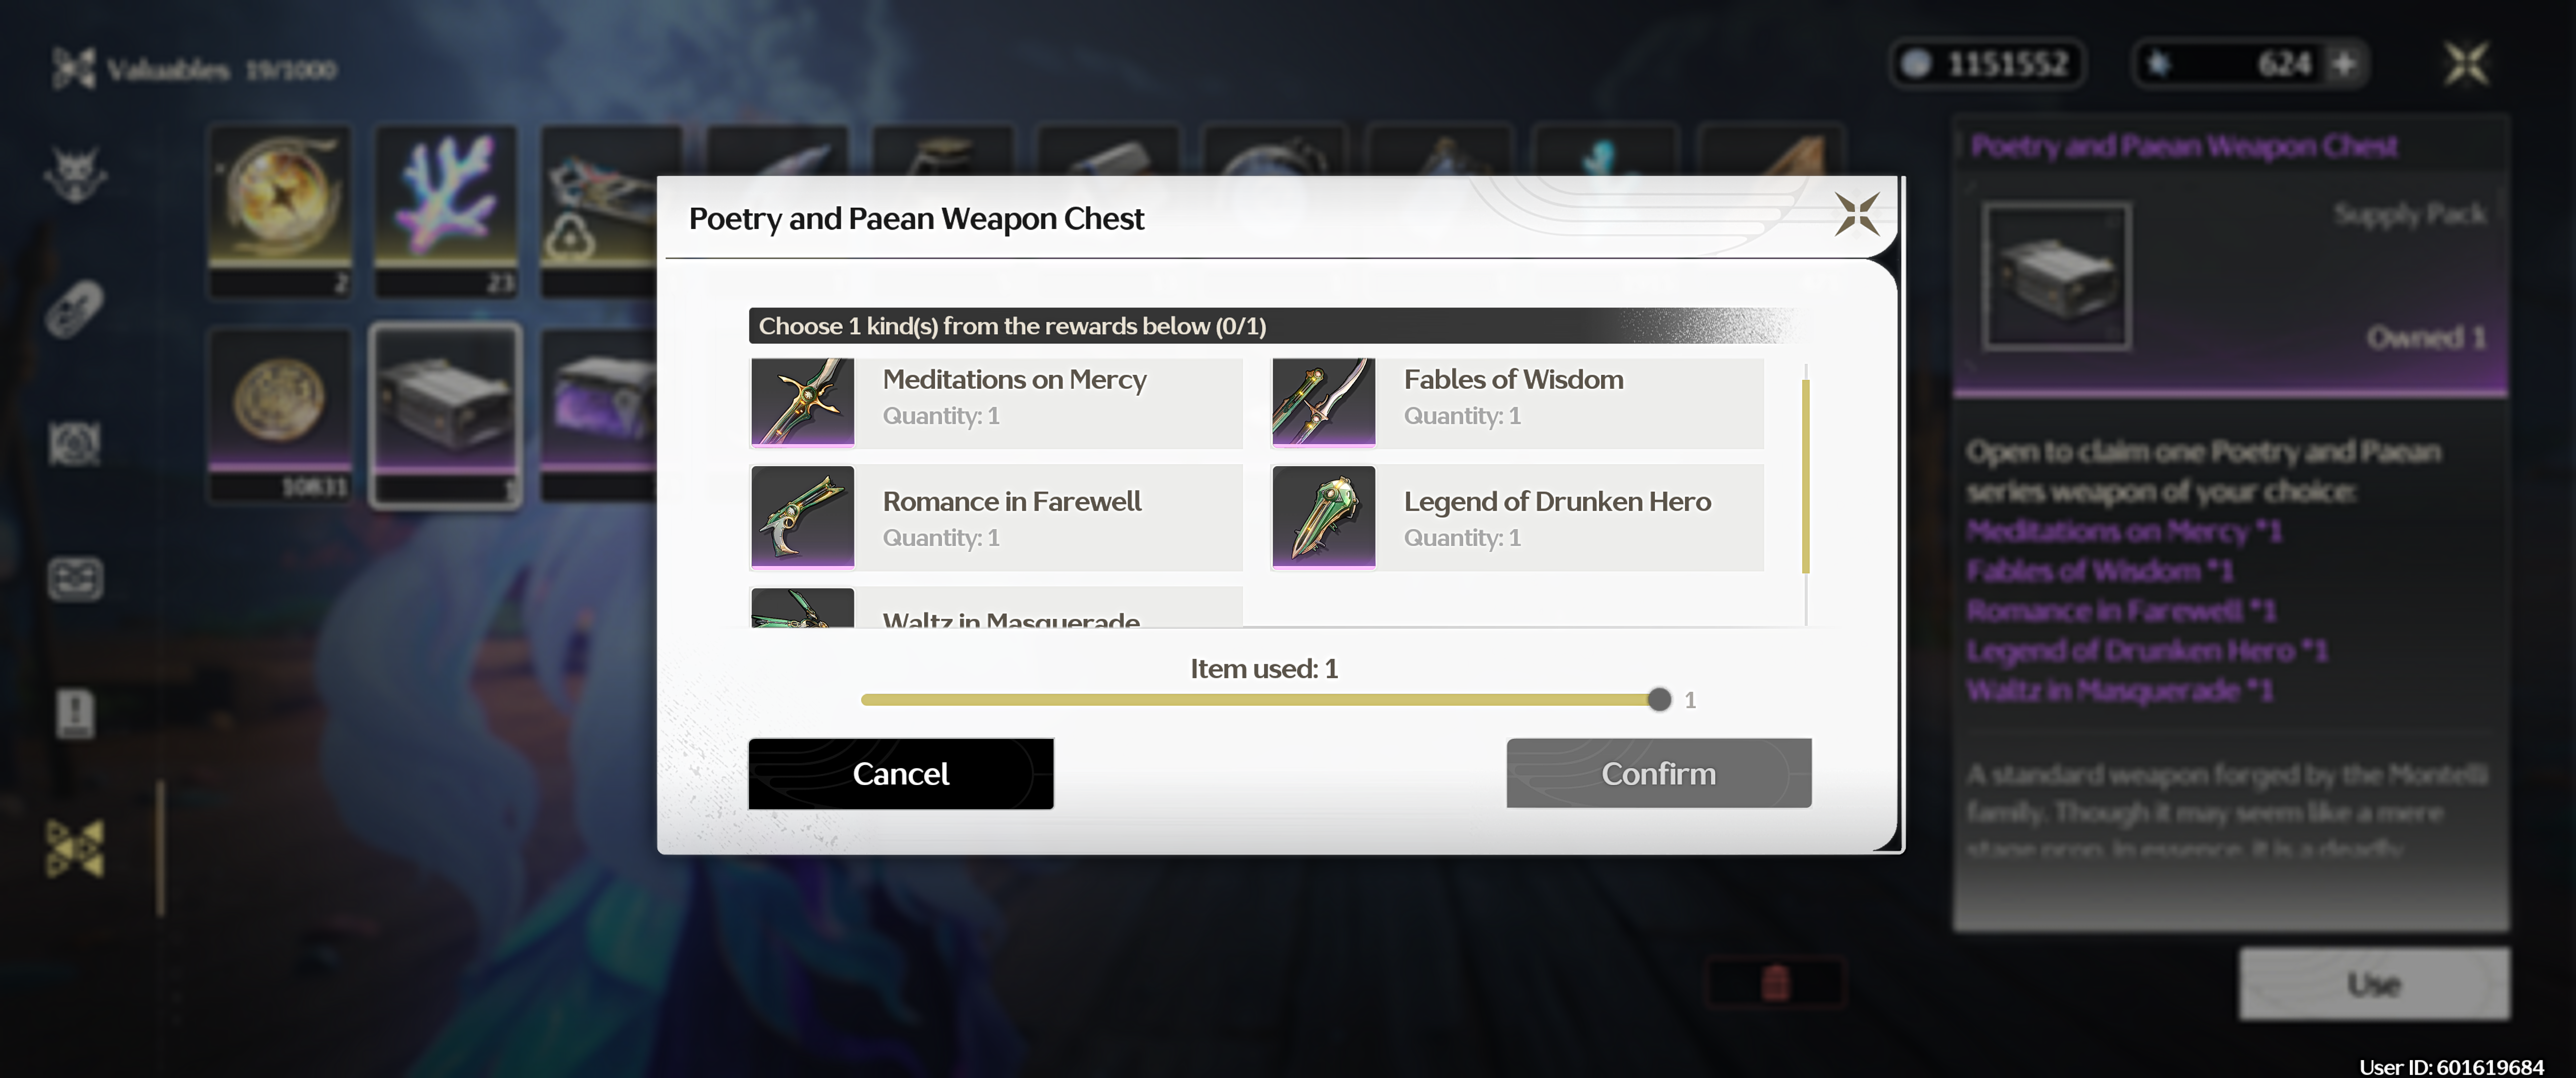This screenshot has height=1078, width=2576.
Task: Choose the Legend of Drunken Hero gauntlet icon
Action: point(1323,516)
